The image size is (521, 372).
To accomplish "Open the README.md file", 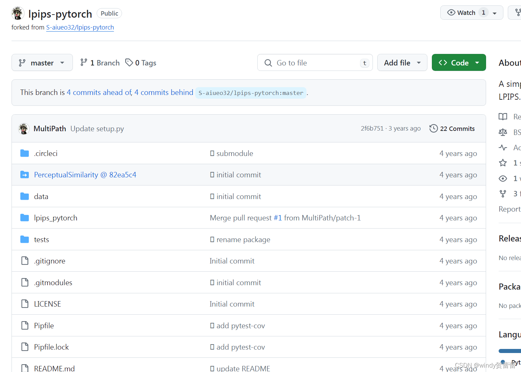I will coord(54,368).
